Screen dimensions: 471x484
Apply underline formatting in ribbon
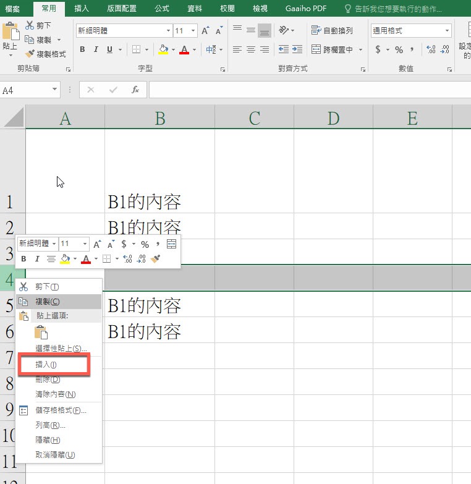[109, 49]
